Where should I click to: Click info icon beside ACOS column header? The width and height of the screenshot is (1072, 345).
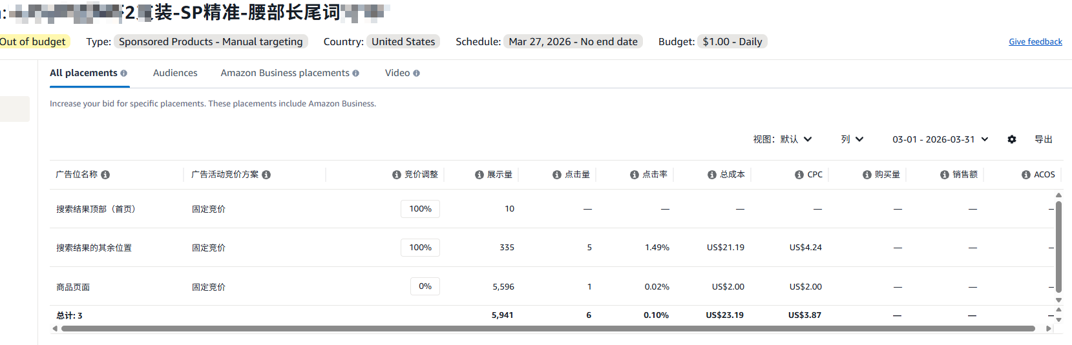click(1026, 175)
